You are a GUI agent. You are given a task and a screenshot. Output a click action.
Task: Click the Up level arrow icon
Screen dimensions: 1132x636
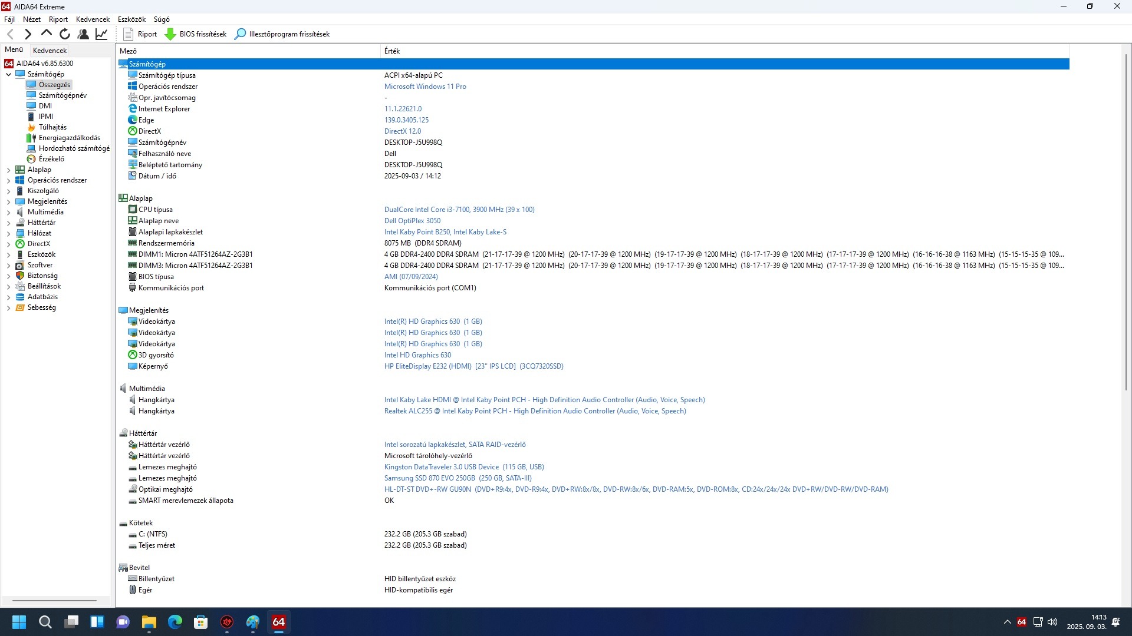47,34
